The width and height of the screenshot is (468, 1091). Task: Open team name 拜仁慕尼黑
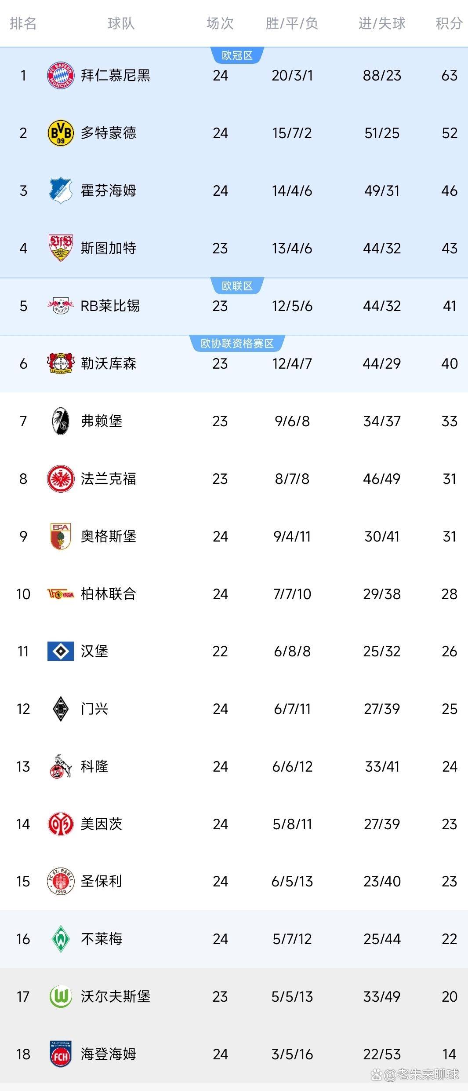[x=116, y=75]
